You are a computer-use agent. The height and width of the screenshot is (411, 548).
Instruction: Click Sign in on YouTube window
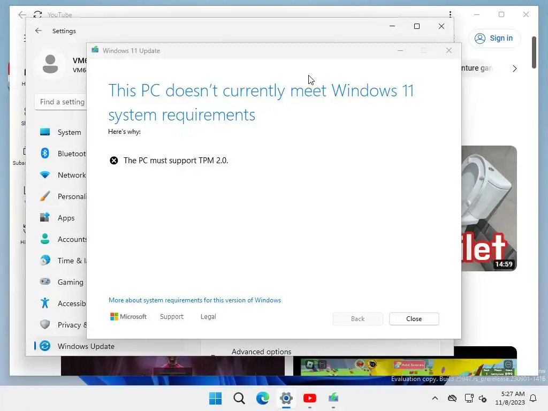coord(494,38)
